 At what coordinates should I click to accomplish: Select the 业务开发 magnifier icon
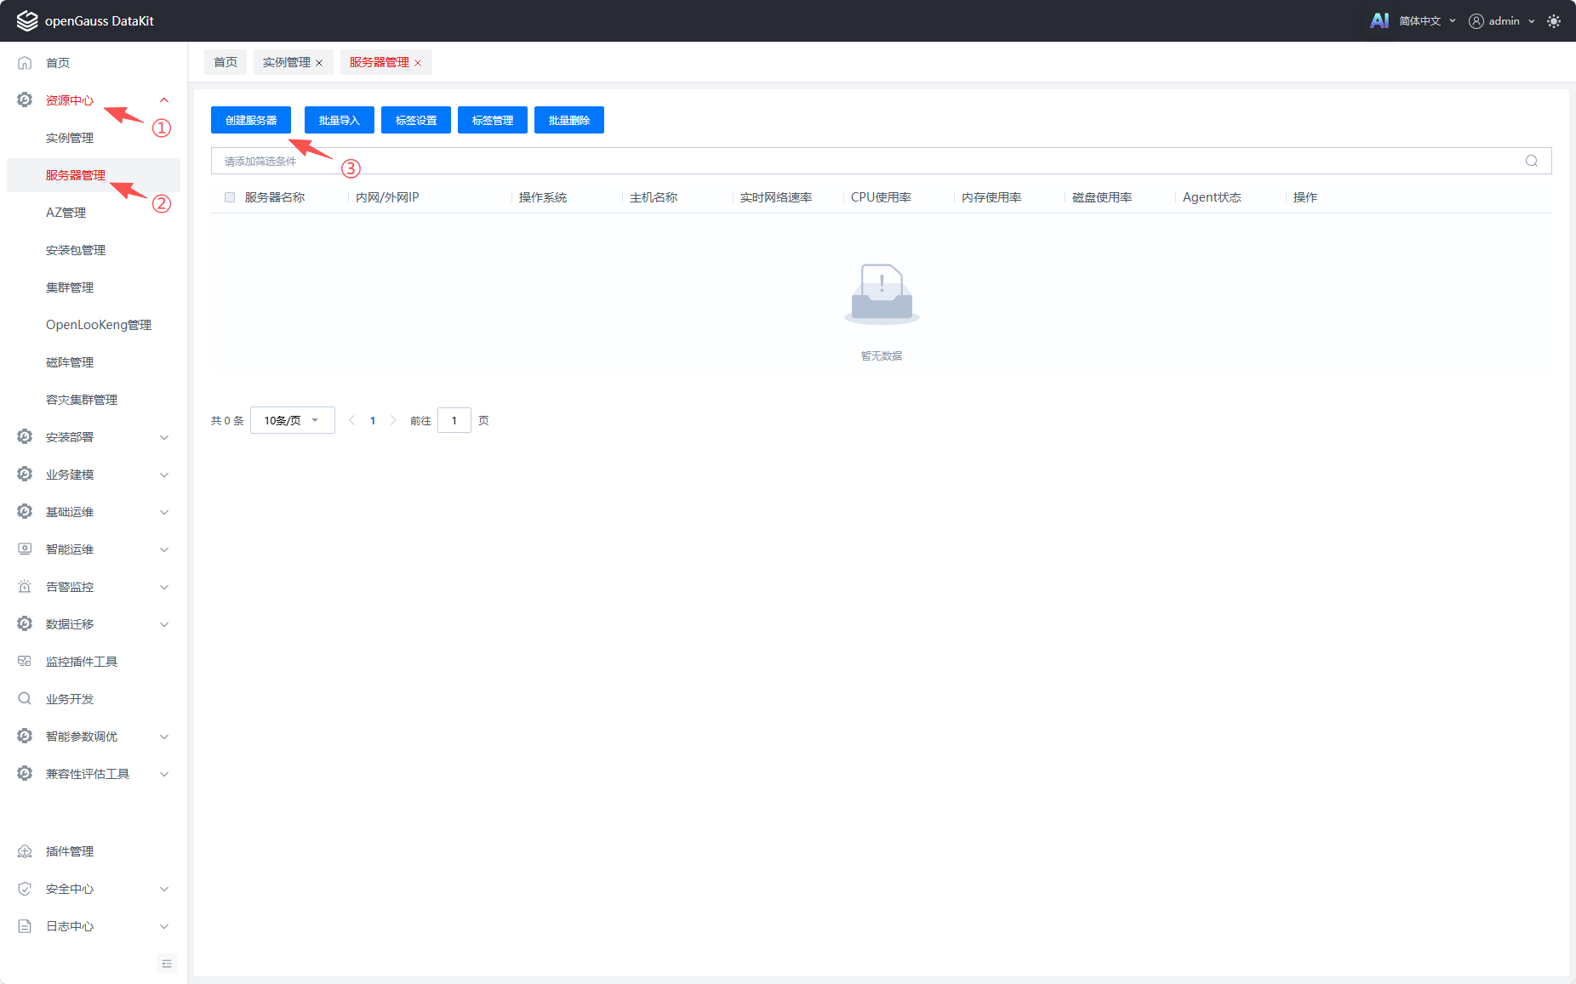coord(24,698)
